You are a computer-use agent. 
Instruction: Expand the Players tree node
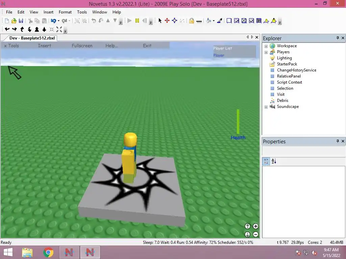[266, 52]
